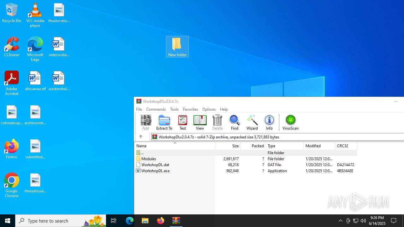Open Task View from taskbar
The image size is (404, 227).
click(114, 221)
